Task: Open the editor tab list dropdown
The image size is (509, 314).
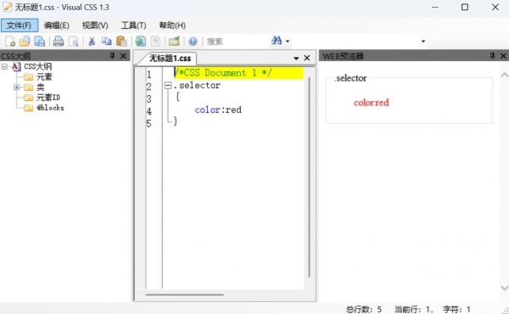Action: [296, 58]
